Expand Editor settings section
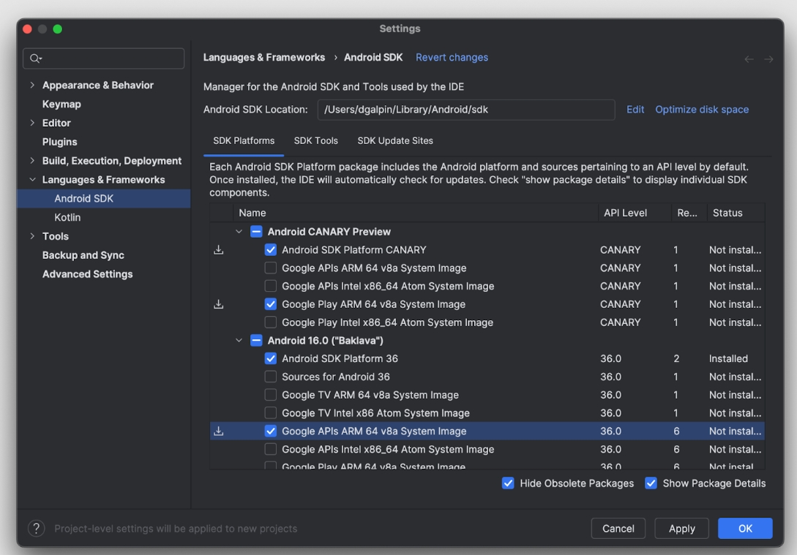 pyautogui.click(x=32, y=123)
